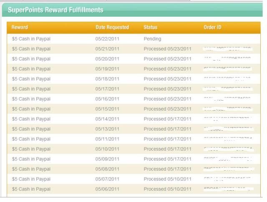
Task: Click the Reward column header
Action: [x=20, y=27]
